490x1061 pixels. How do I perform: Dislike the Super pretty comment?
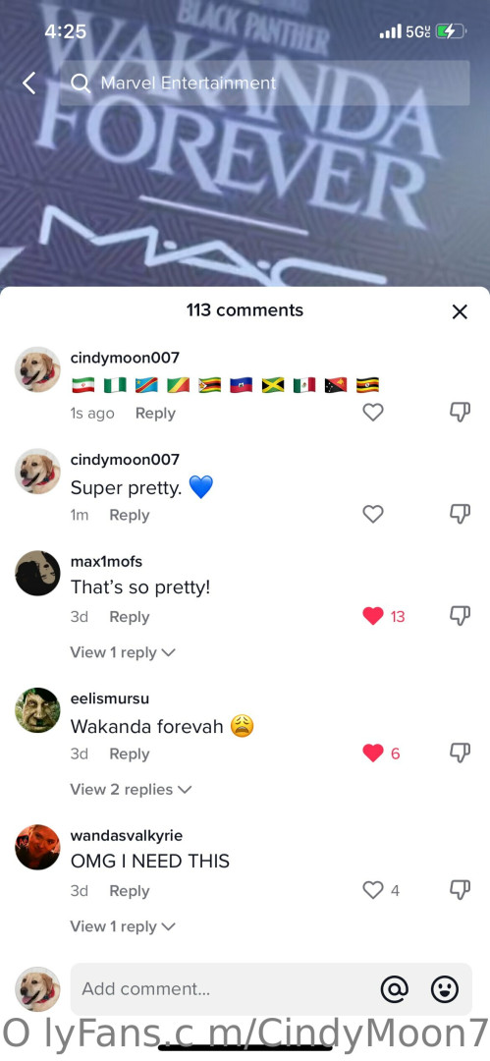[x=461, y=514]
